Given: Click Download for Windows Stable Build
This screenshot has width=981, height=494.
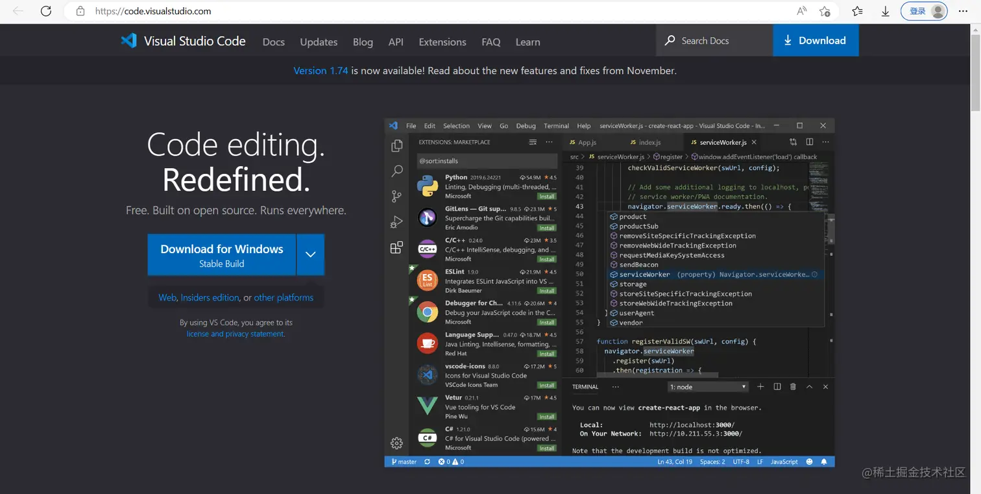Looking at the screenshot, I should (222, 255).
